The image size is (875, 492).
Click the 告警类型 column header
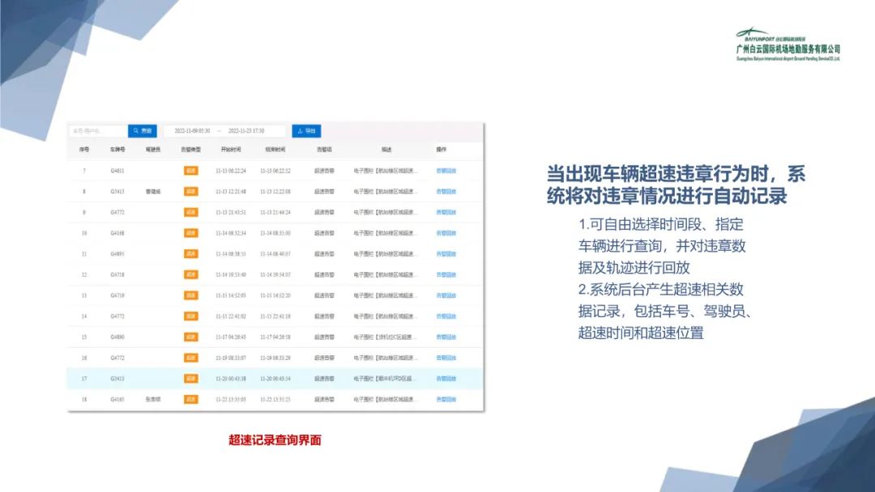click(x=190, y=150)
